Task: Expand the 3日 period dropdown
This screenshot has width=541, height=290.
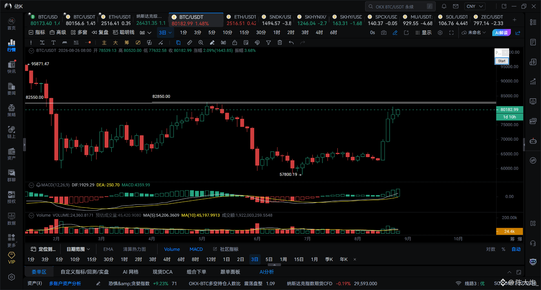Action: click(x=165, y=33)
